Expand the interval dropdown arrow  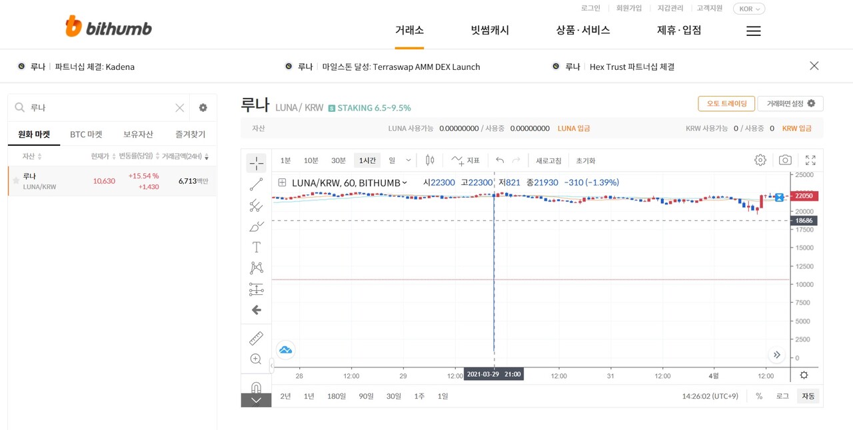coord(409,160)
